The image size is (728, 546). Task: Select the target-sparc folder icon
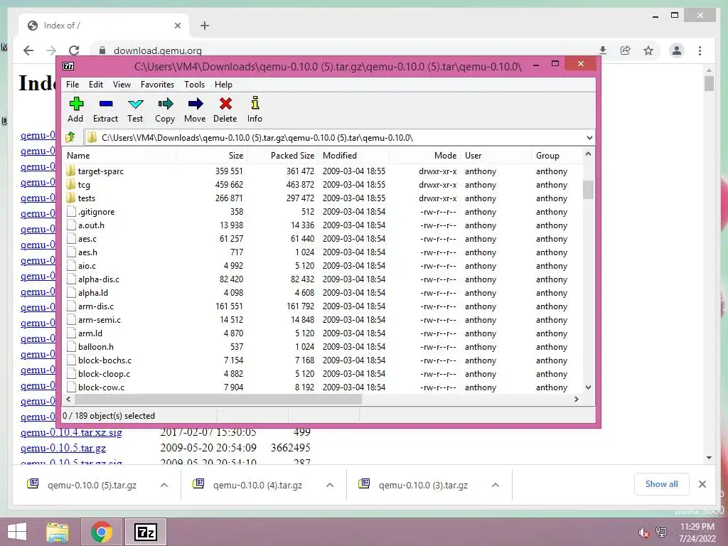click(71, 171)
